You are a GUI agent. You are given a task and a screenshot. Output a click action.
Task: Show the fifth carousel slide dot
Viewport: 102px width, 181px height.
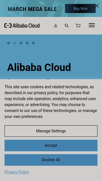pos(33,43)
